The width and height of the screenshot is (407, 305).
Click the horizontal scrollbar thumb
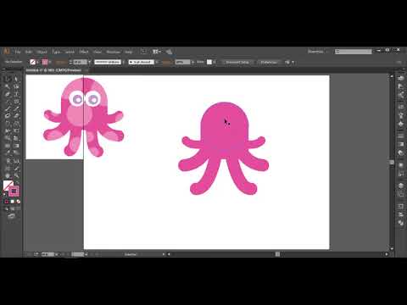coord(277,254)
